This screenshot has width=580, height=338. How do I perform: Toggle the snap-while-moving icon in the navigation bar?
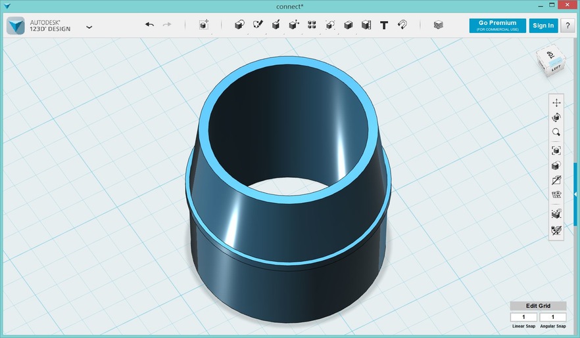(x=556, y=214)
